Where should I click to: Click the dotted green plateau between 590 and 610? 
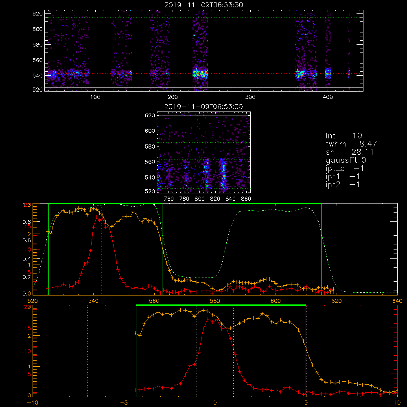275,210
